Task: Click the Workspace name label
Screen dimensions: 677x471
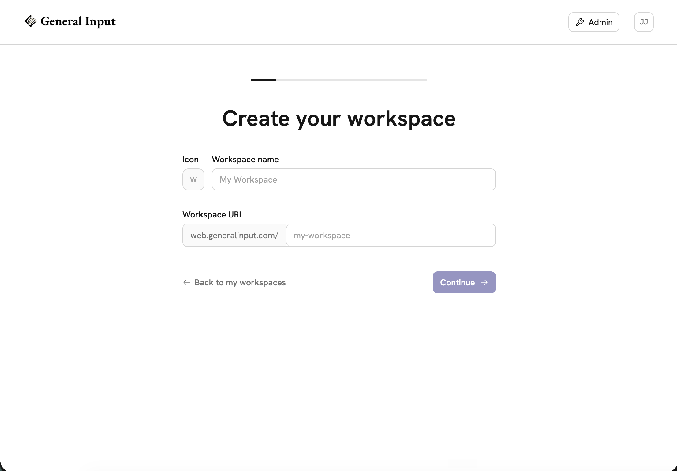Action: [x=245, y=160]
